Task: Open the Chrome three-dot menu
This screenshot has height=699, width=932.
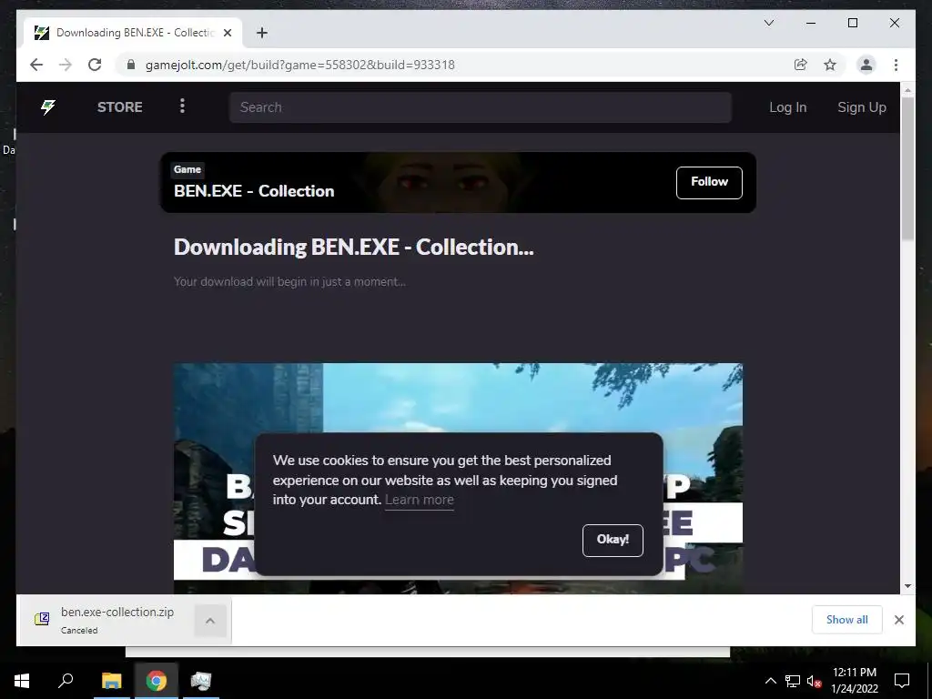Action: [896, 65]
